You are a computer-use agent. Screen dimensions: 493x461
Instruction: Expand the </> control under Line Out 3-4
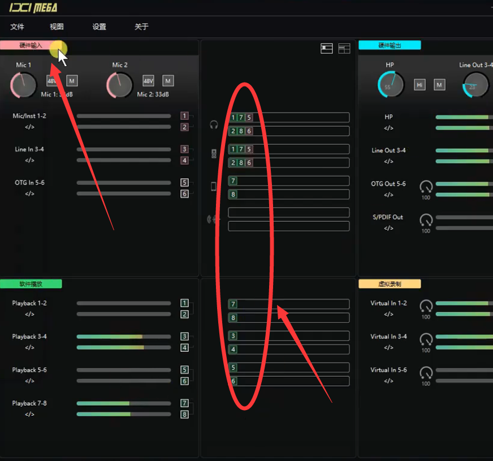(x=388, y=161)
